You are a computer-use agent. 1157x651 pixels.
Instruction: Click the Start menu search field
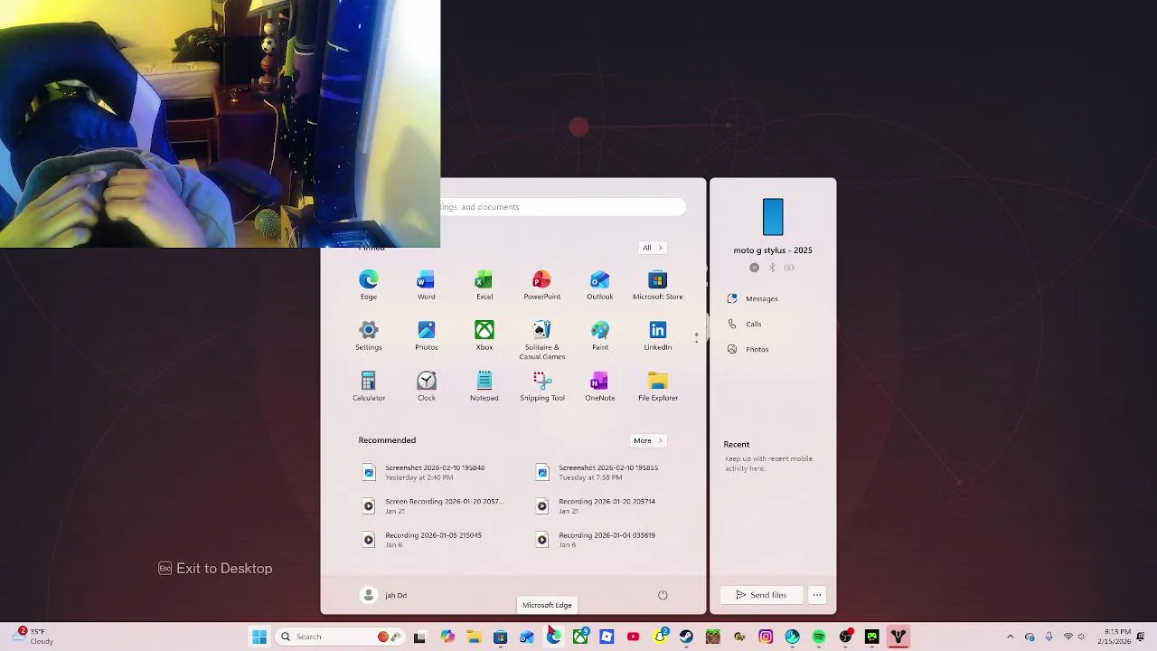point(562,207)
